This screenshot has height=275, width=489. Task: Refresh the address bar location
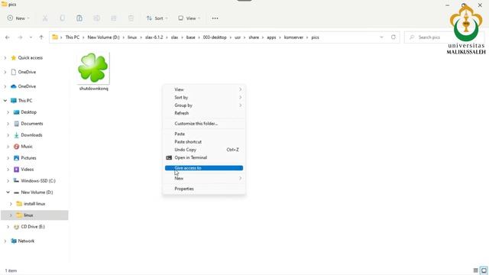point(393,37)
